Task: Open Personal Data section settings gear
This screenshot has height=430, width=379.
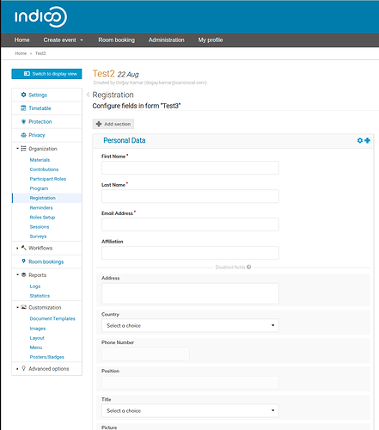Action: tap(360, 140)
